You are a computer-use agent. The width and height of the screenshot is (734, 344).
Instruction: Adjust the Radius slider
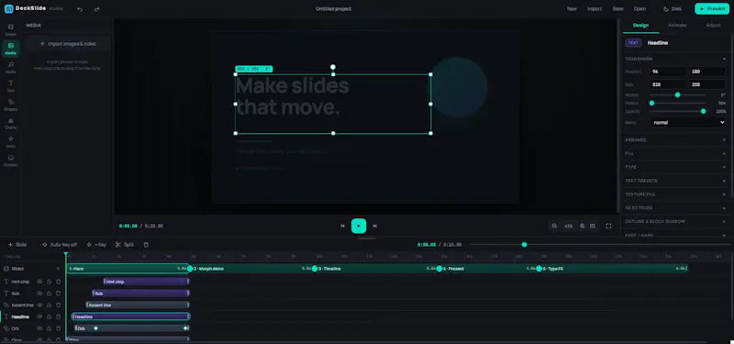tap(677, 103)
